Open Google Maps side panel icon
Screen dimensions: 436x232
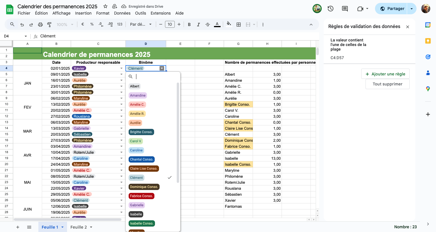[x=428, y=89]
